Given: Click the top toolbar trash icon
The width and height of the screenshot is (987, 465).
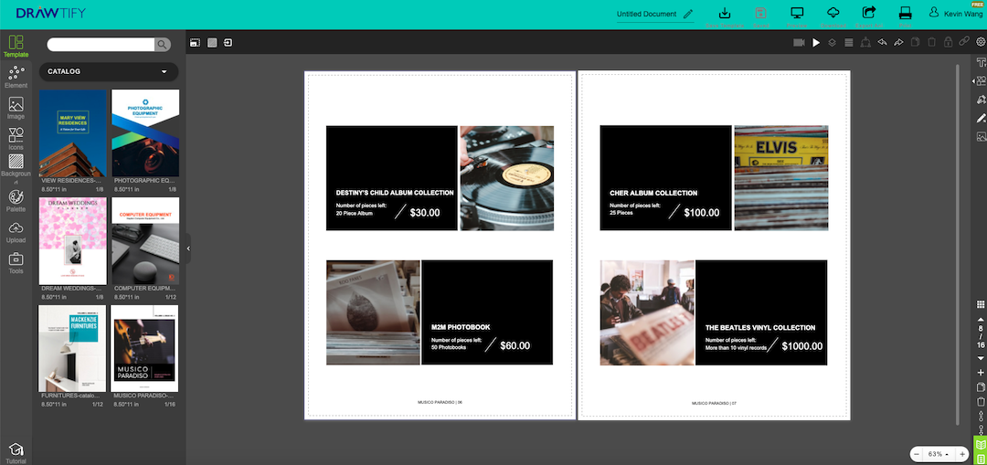Looking at the screenshot, I should (931, 43).
